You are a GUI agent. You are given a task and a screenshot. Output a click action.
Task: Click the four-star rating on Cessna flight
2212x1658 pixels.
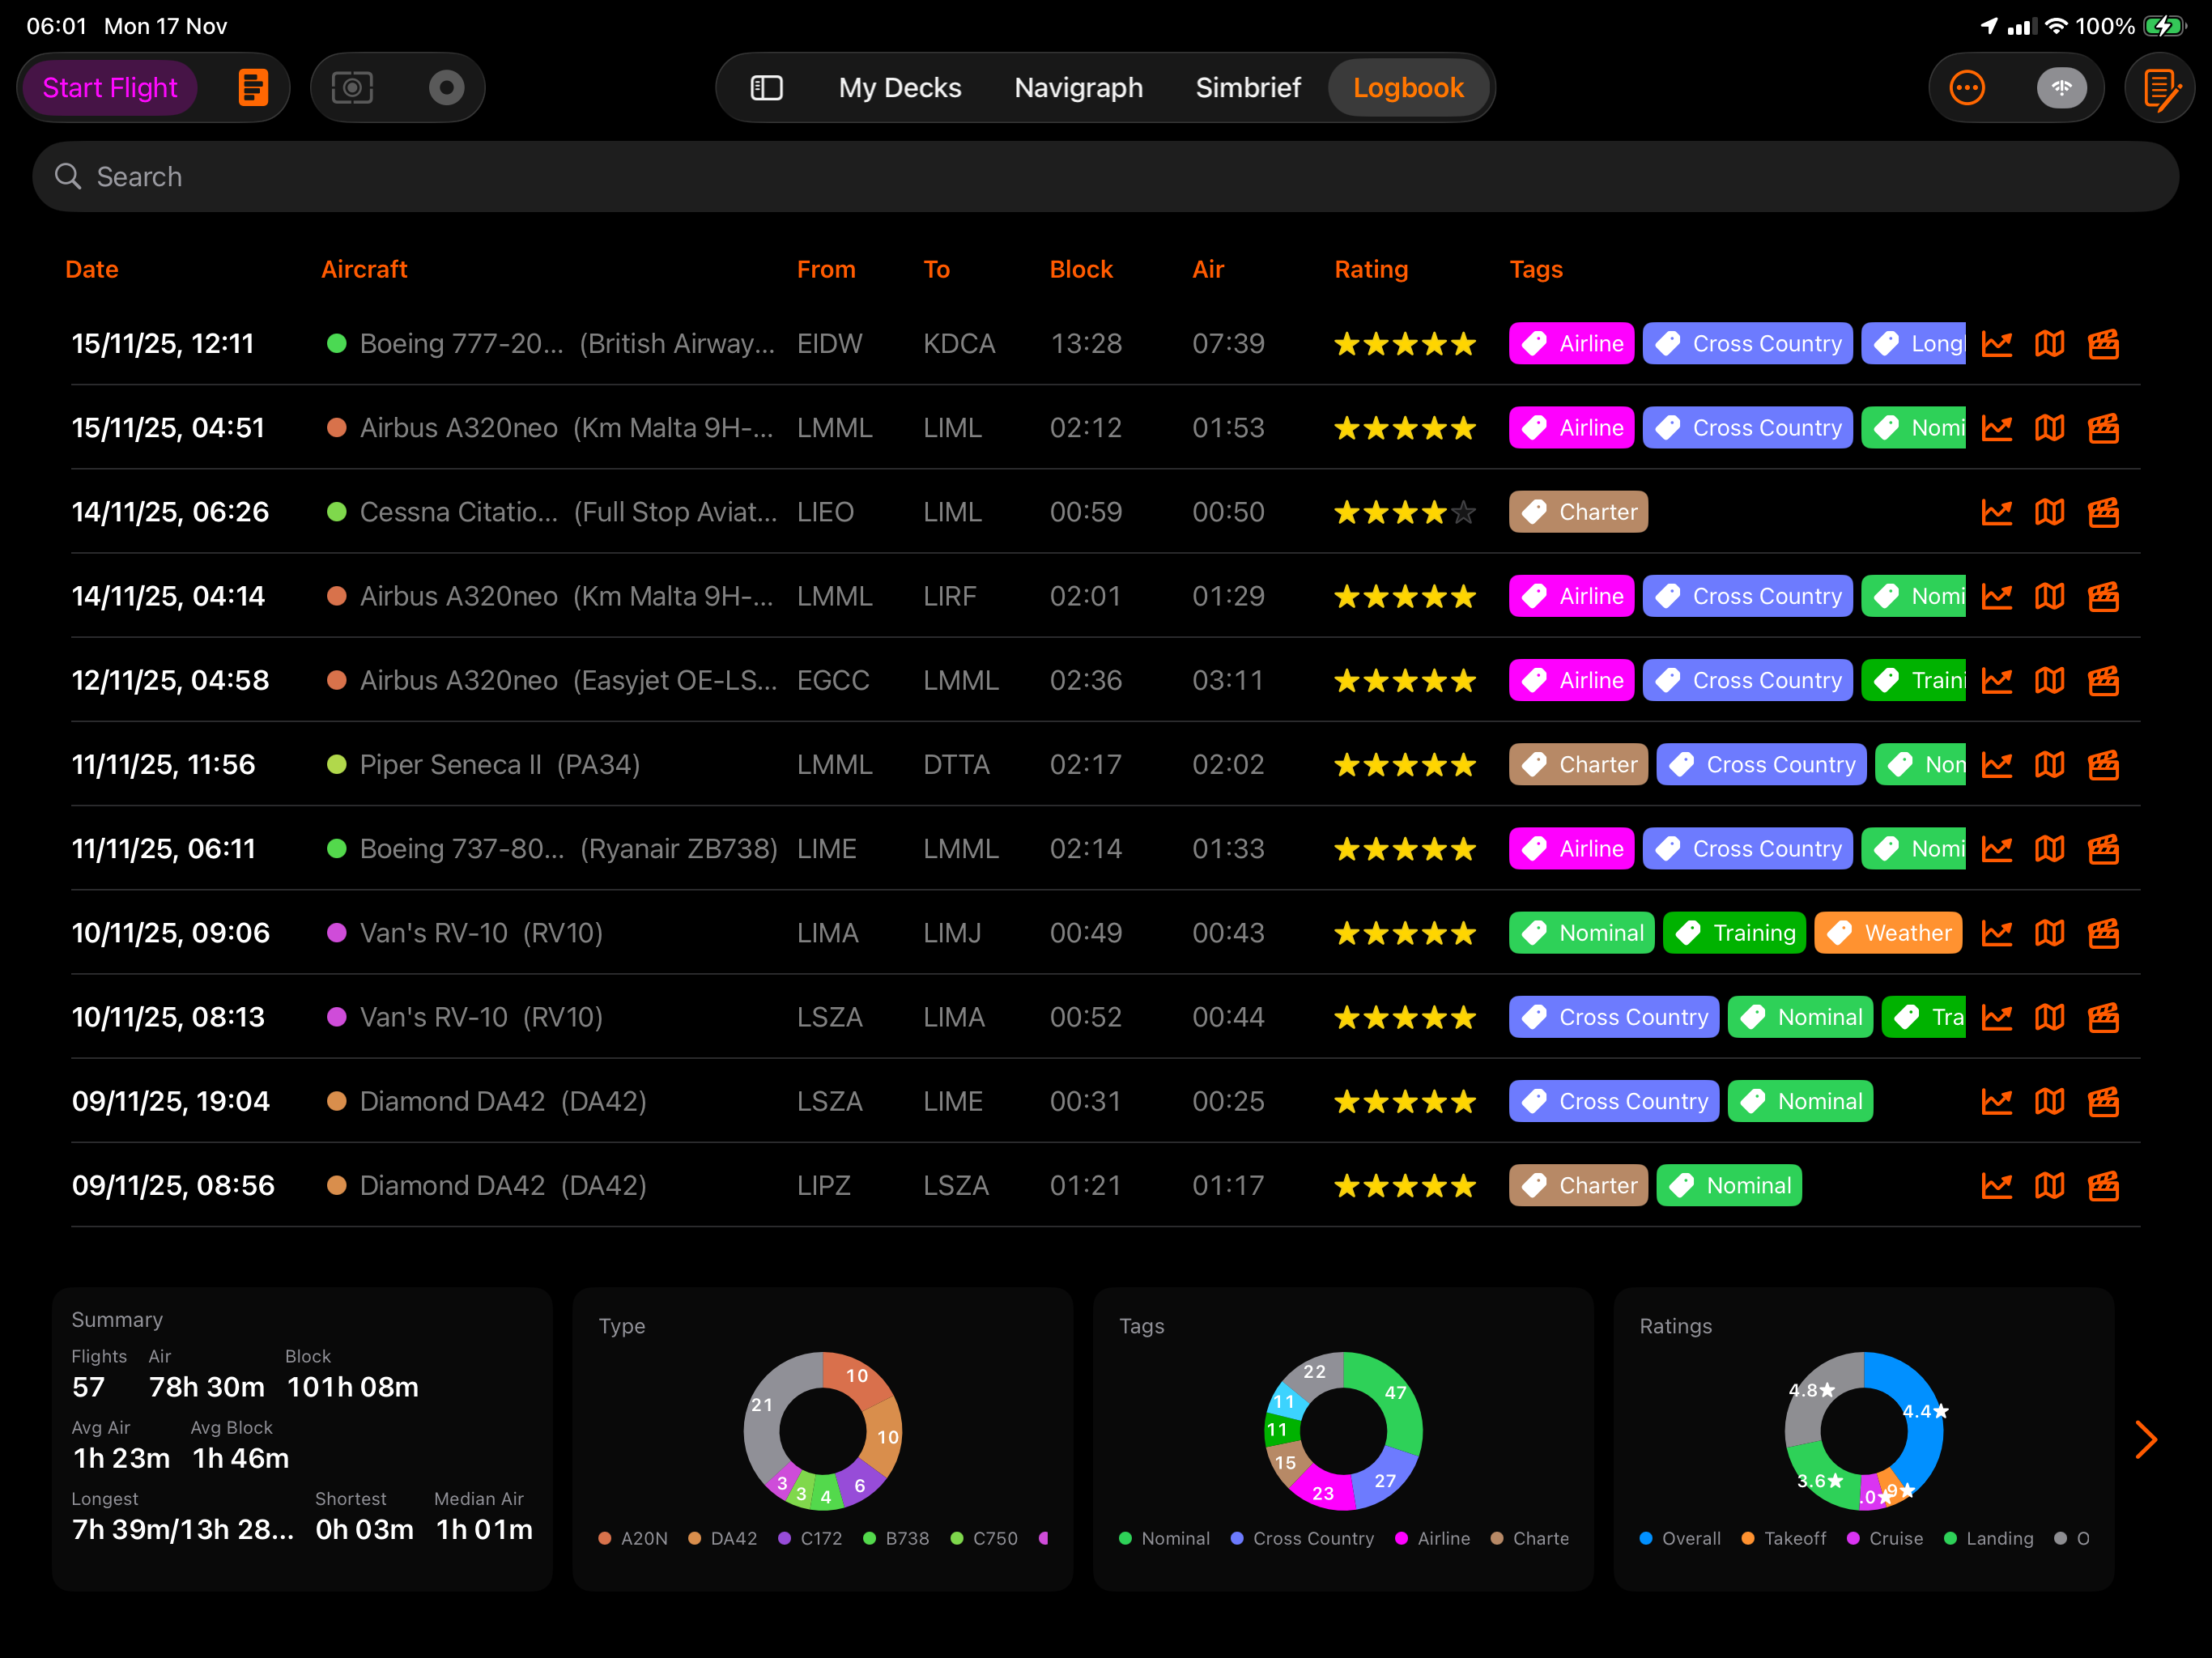point(1405,512)
